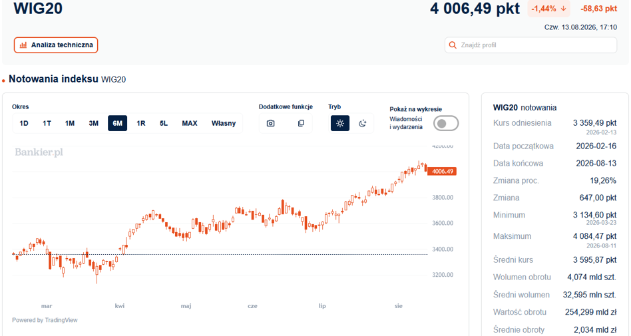Click the 4006.49 price label on the chart
Viewport: 631px width, 336px height.
442,172
